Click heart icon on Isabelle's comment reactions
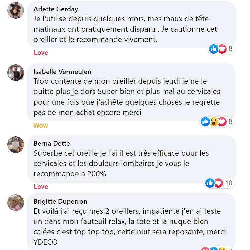 coord(222,122)
